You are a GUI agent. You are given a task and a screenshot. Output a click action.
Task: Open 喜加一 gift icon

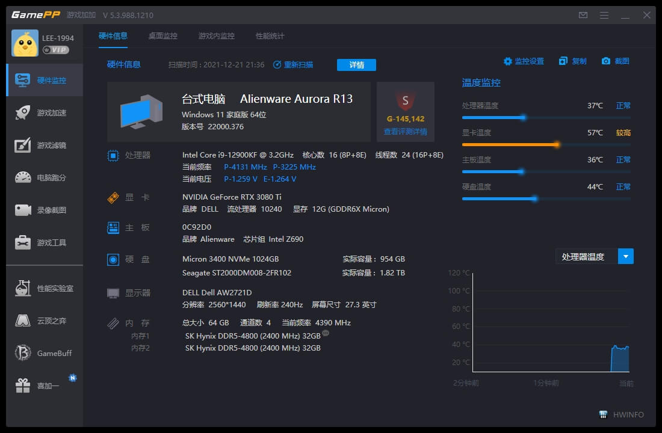(x=22, y=385)
